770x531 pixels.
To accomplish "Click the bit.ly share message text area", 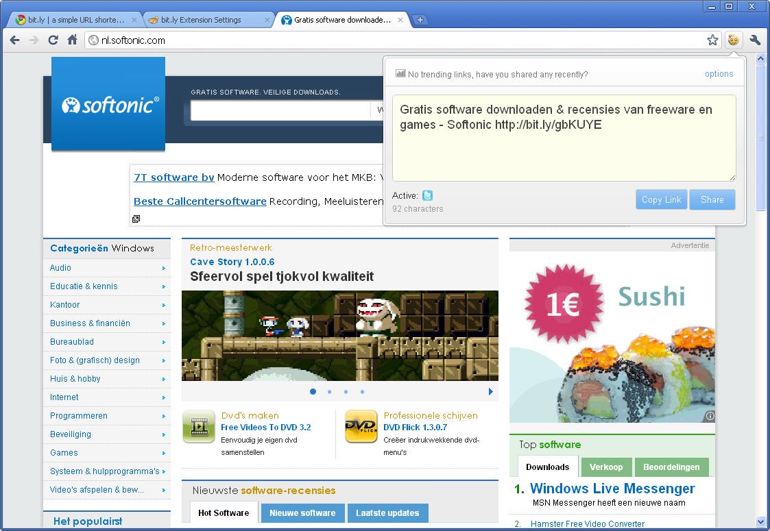I will (564, 138).
